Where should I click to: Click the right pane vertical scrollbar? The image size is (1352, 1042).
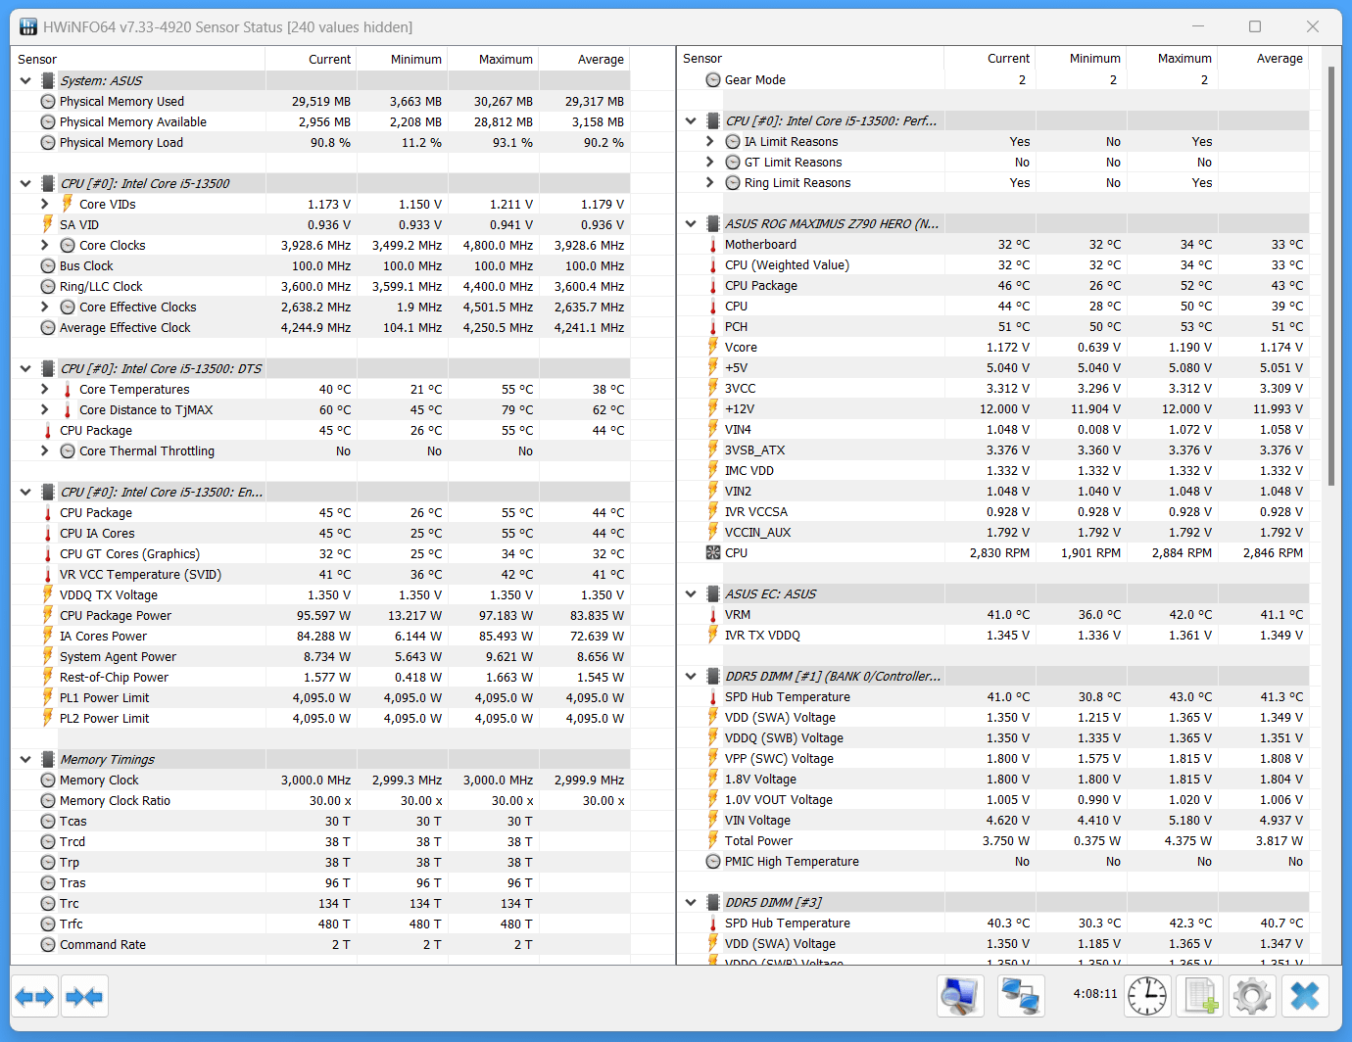[x=1330, y=274]
